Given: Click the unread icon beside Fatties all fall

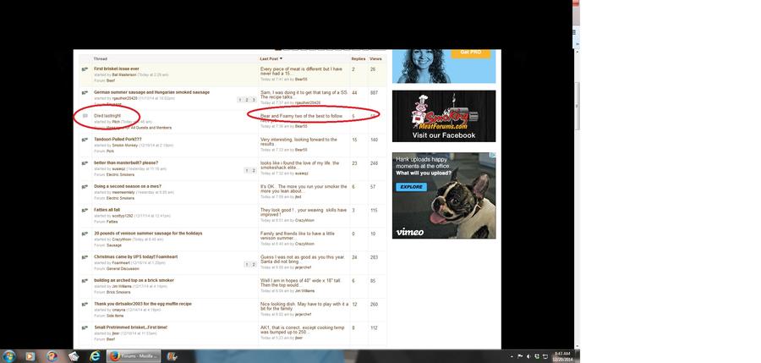Looking at the screenshot, I should 85,210.
